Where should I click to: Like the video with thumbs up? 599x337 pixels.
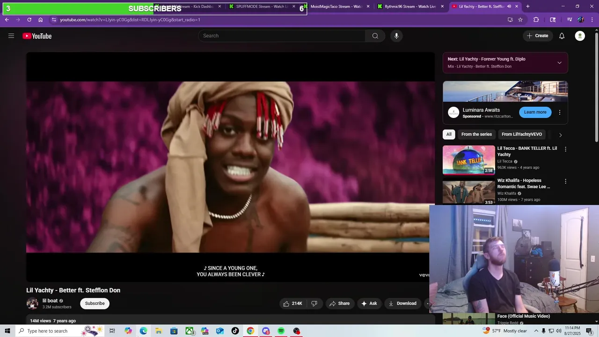pos(292,303)
